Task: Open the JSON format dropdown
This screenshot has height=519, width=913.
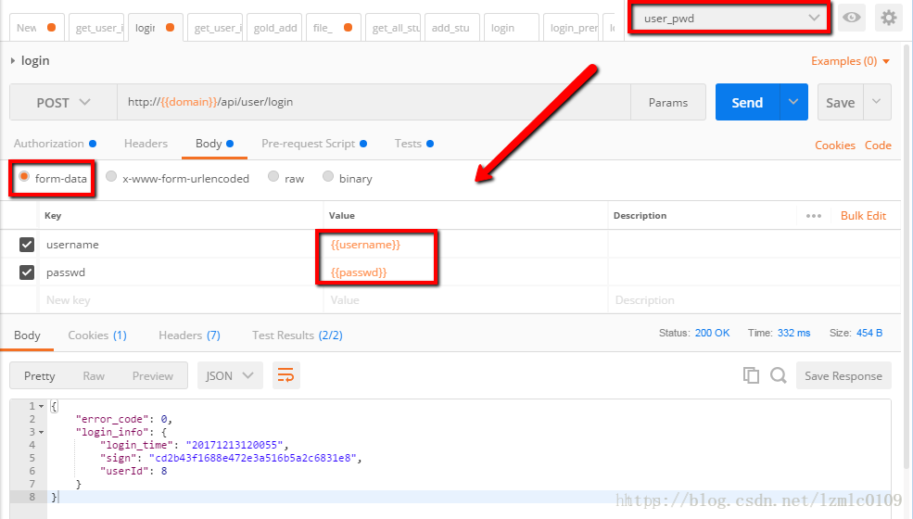Action: 230,375
